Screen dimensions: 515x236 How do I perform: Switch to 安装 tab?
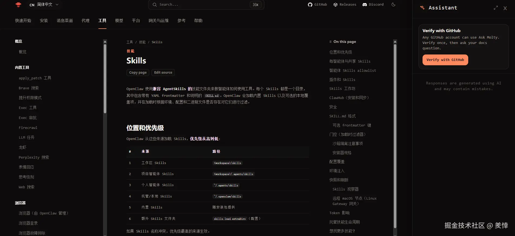(x=44, y=20)
